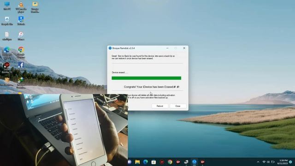
Task: Click the Reboot button in Broque Ramdisk
Action: click(160, 106)
